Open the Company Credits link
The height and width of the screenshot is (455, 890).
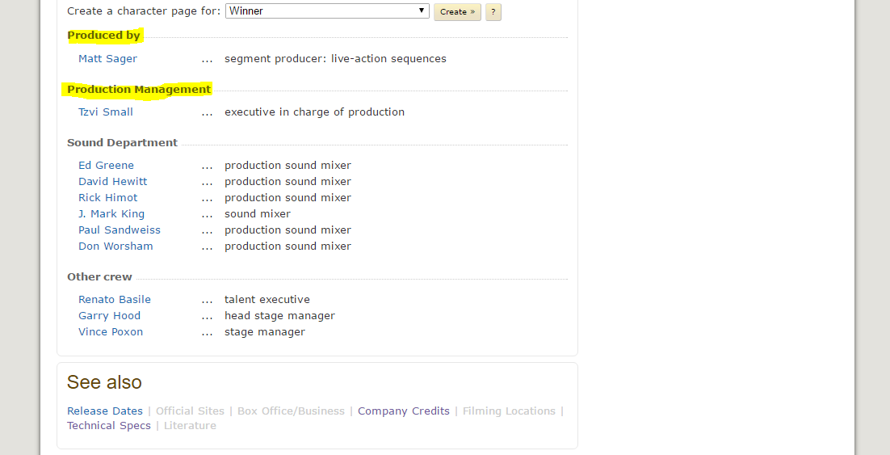click(x=403, y=411)
